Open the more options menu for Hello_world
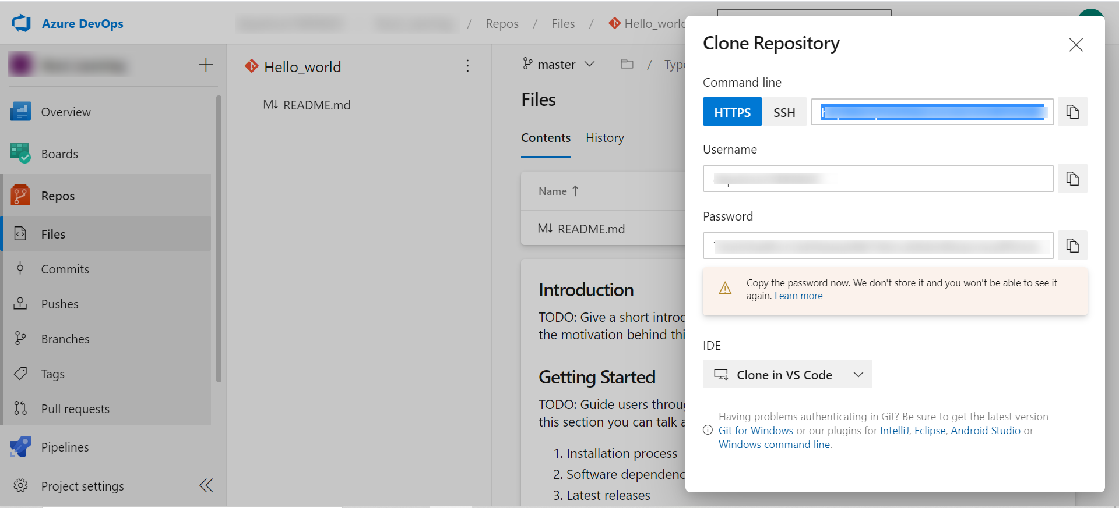The height and width of the screenshot is (508, 1119). pos(467,66)
